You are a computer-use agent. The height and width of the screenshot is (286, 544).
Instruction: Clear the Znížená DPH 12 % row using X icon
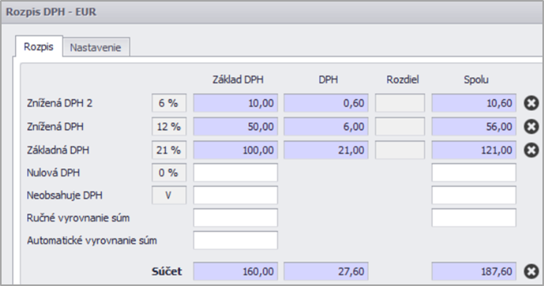[531, 126]
